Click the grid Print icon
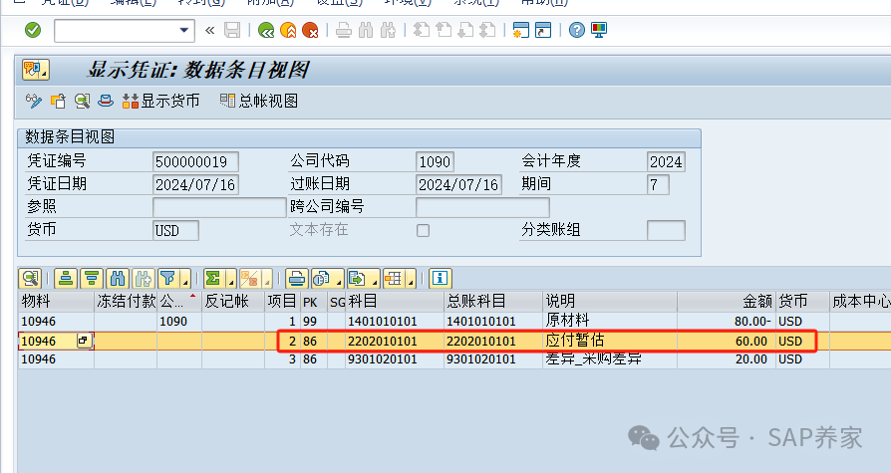This screenshot has width=891, height=473. (297, 278)
